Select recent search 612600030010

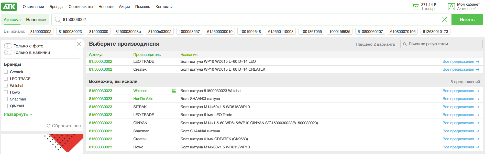click(220, 32)
